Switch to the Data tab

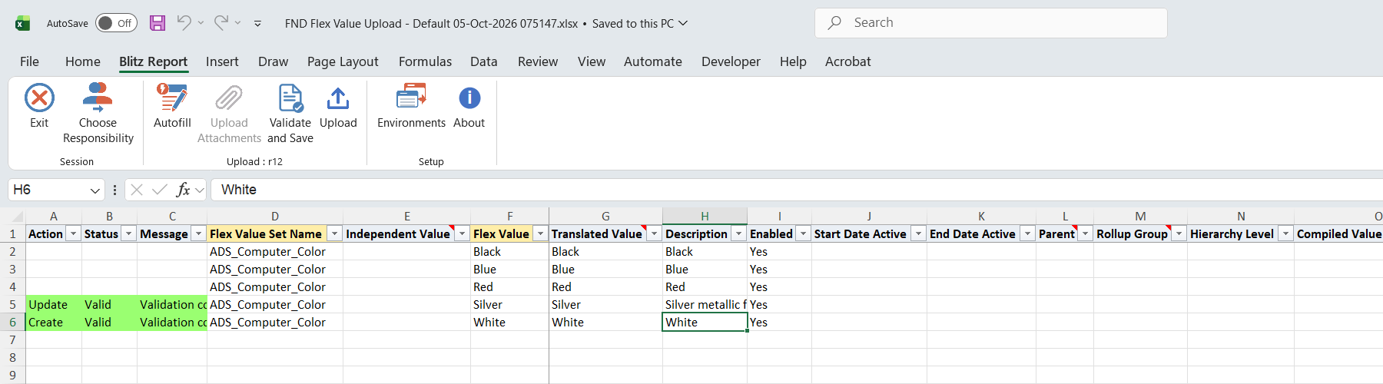(484, 61)
